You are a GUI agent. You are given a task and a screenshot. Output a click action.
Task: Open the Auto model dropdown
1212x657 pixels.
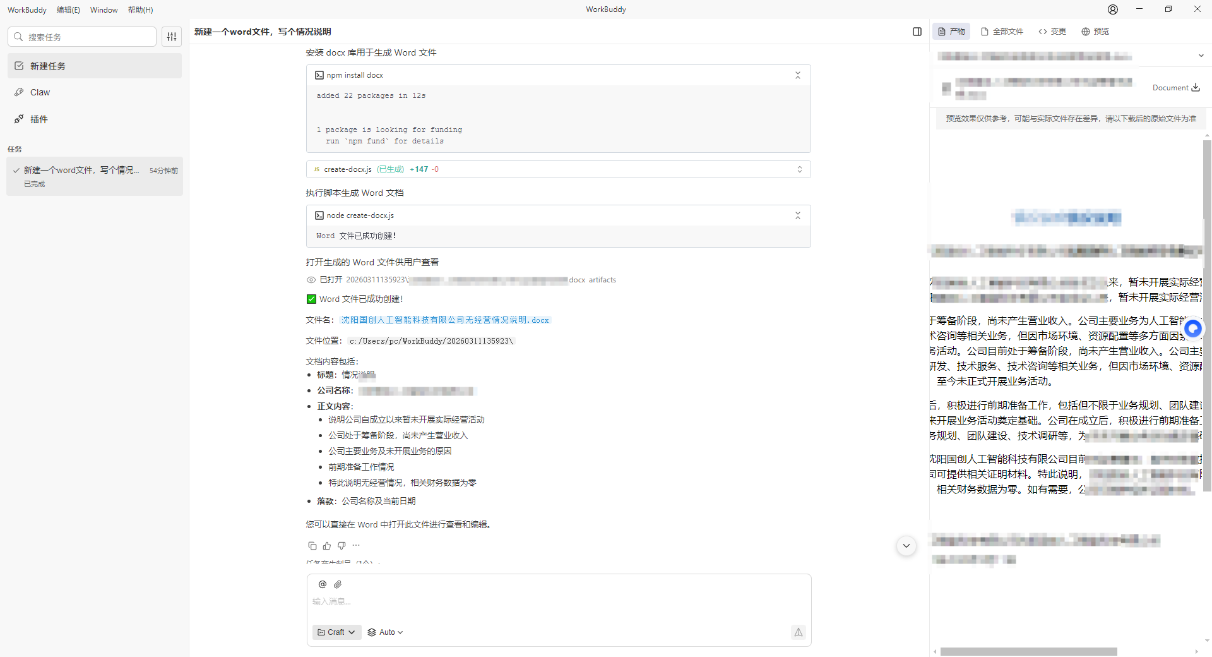385,632
